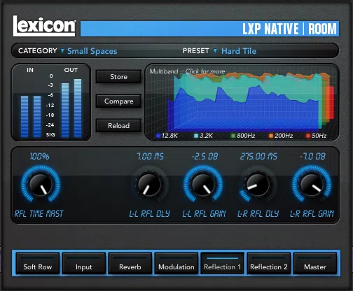This screenshot has height=291, width=353.
Task: Switch to the Soft Row tab
Action: point(38,263)
